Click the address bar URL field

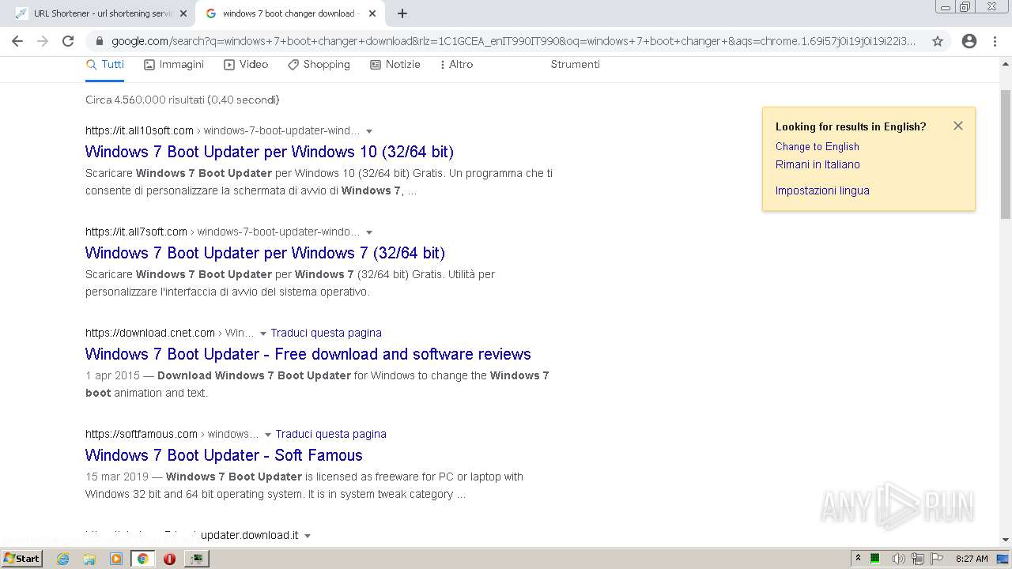coord(514,41)
